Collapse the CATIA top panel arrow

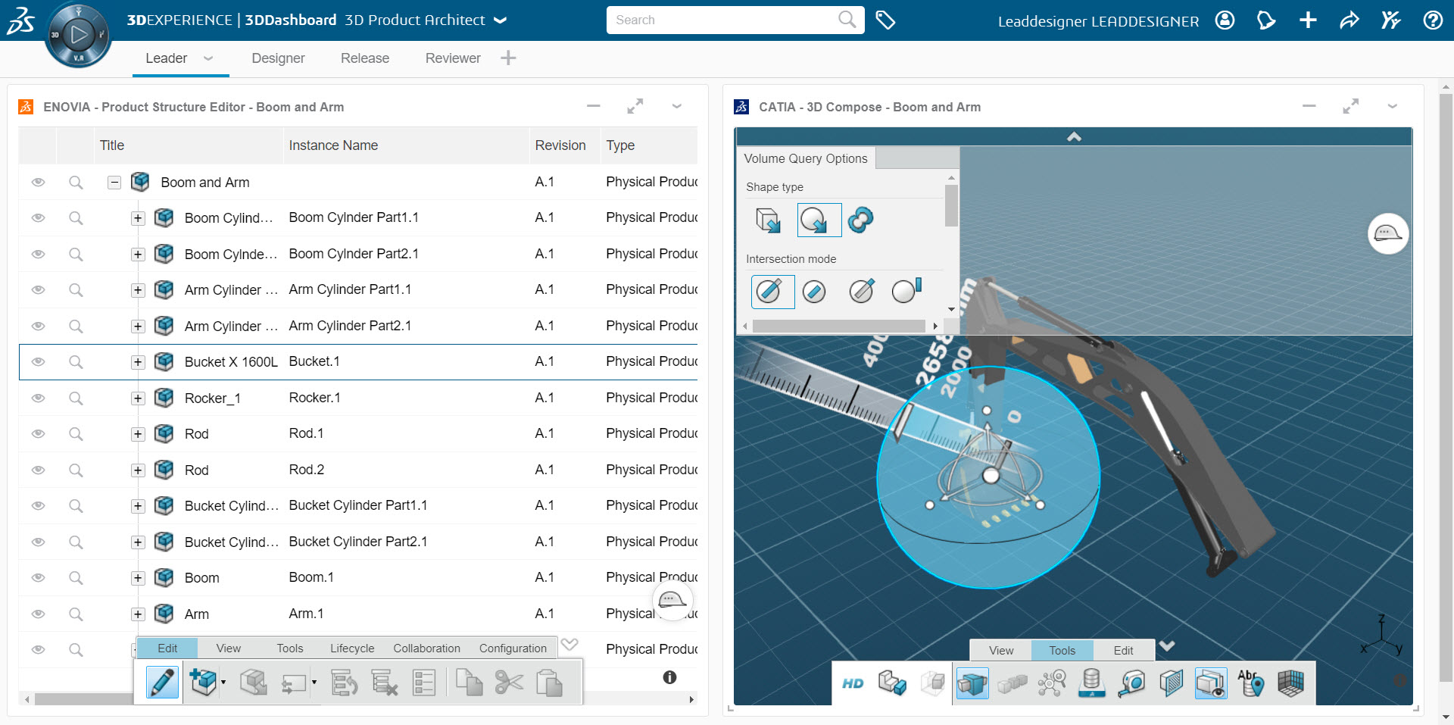point(1074,137)
